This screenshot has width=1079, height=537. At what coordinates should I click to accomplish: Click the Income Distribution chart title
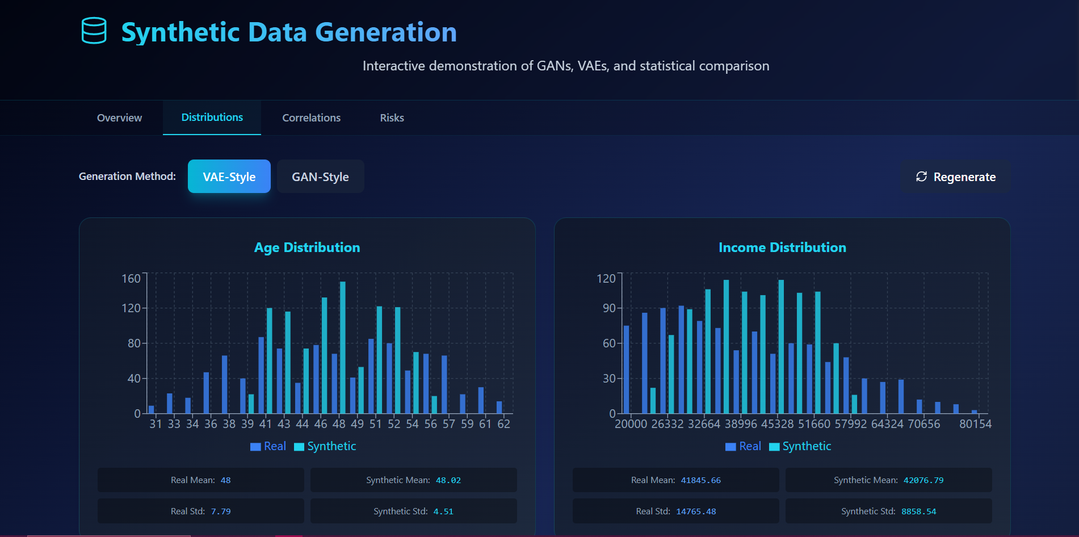pos(782,247)
